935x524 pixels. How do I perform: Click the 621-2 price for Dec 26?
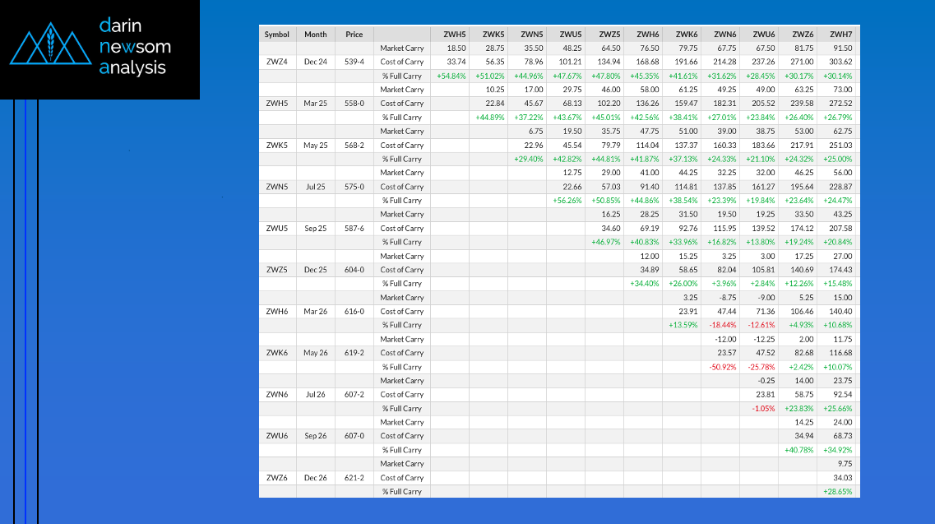tap(354, 478)
